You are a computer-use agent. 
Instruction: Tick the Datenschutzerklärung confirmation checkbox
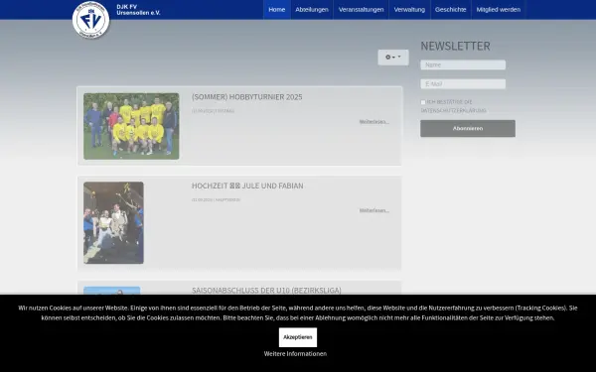point(423,102)
